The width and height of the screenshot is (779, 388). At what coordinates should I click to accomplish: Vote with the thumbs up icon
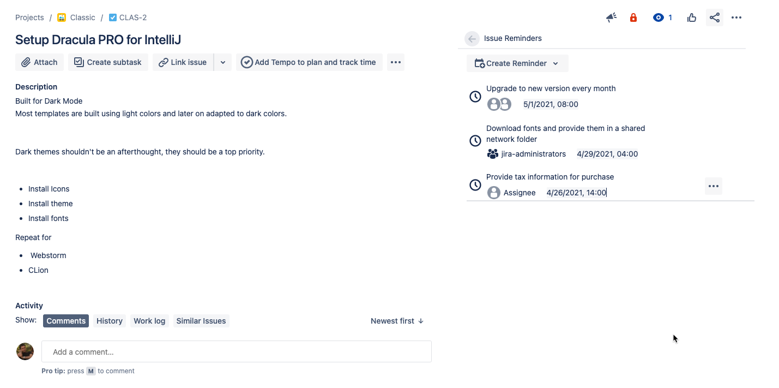click(x=691, y=17)
